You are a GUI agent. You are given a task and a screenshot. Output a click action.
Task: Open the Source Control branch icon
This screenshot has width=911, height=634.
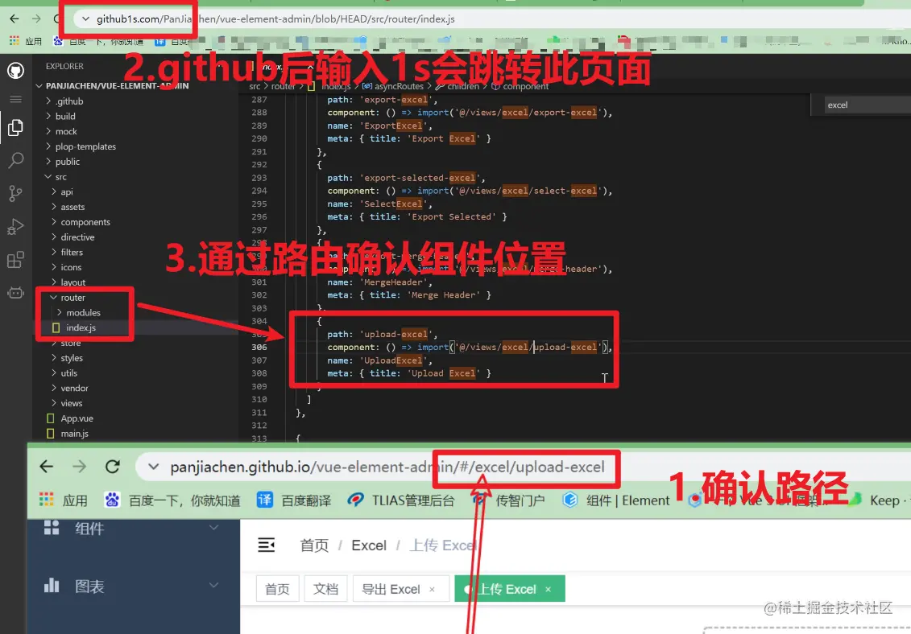click(x=15, y=193)
